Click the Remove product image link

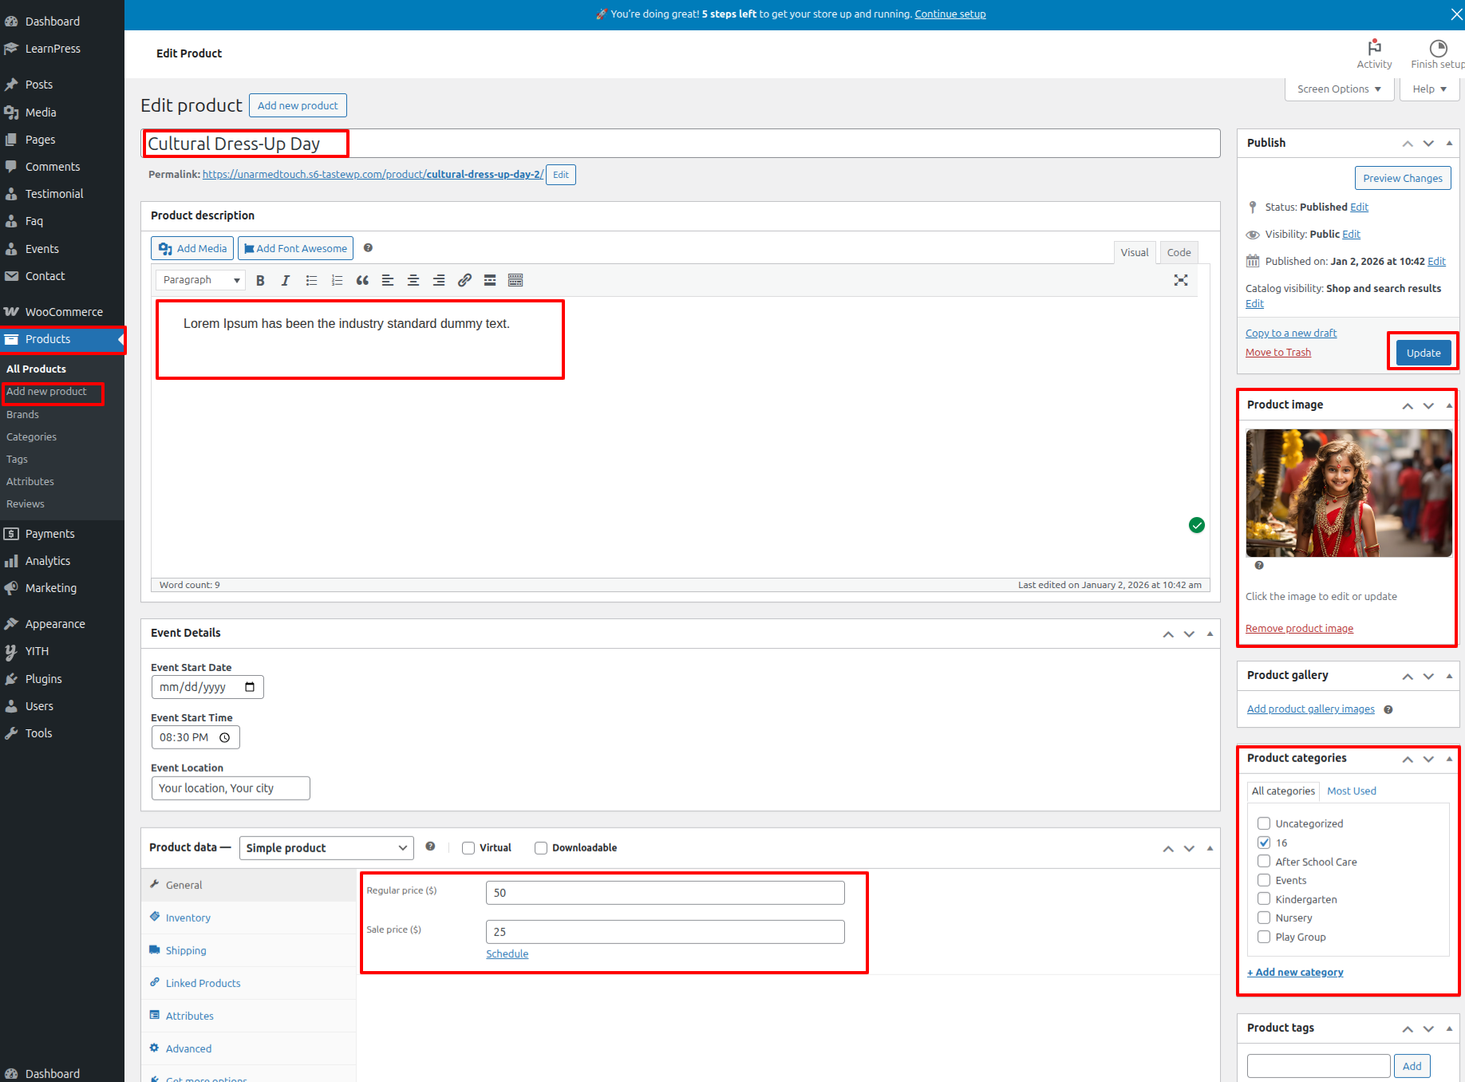[x=1299, y=629]
